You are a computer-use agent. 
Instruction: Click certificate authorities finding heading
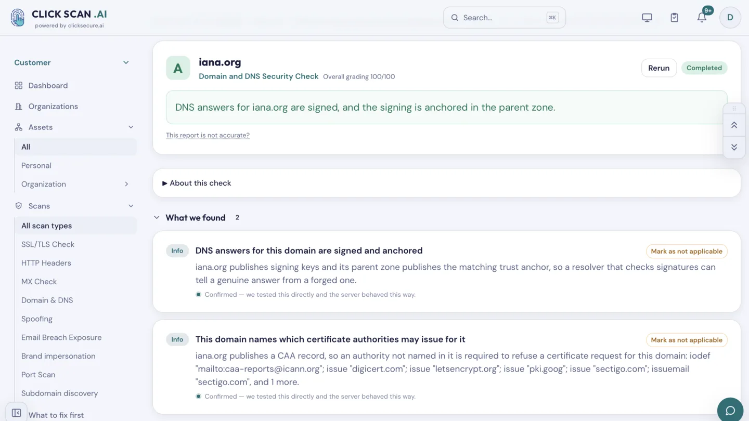tap(330, 340)
